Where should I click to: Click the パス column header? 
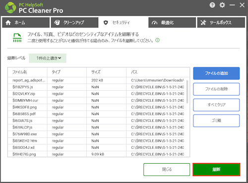tap(158, 72)
